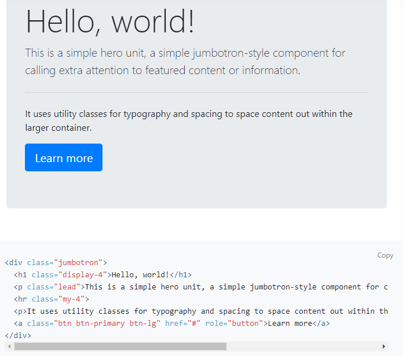Click the code block's right scroll arrow
The height and width of the screenshot is (356, 406).
[384, 346]
